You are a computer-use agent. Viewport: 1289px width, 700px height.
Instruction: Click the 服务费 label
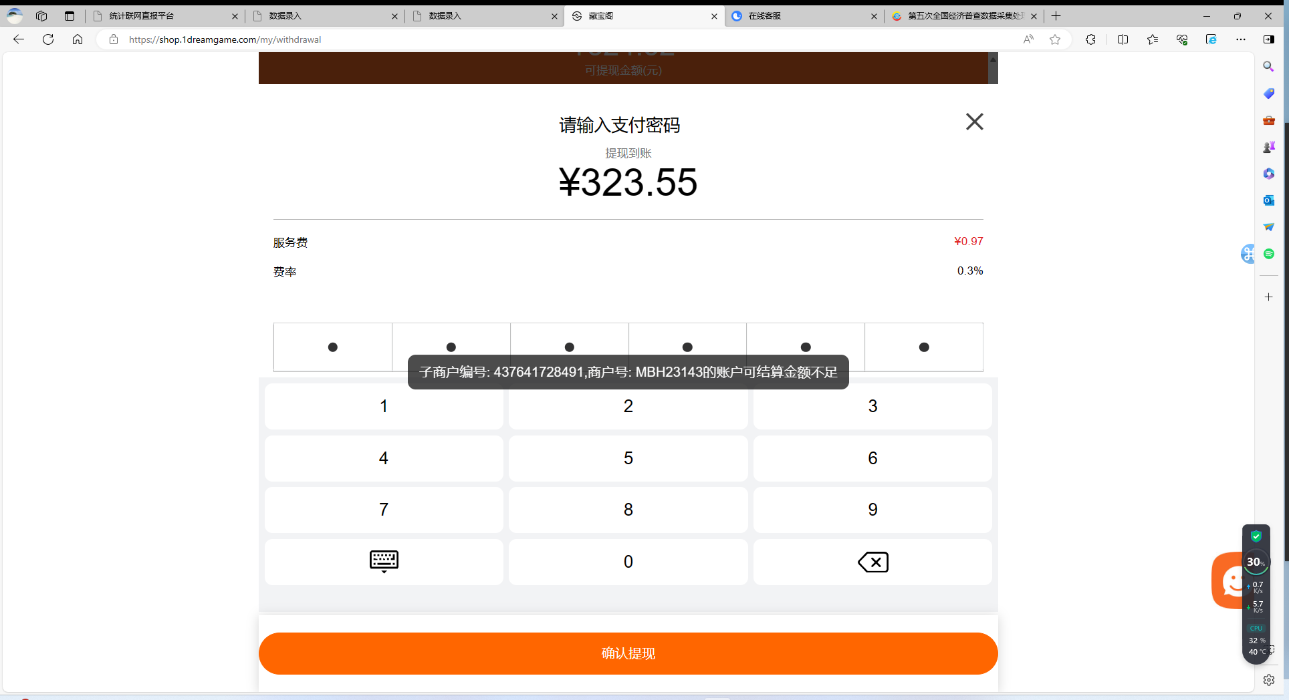(x=290, y=242)
